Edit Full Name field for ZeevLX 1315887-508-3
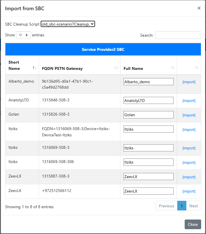This screenshot has height=234, width=206. pyautogui.click(x=149, y=177)
